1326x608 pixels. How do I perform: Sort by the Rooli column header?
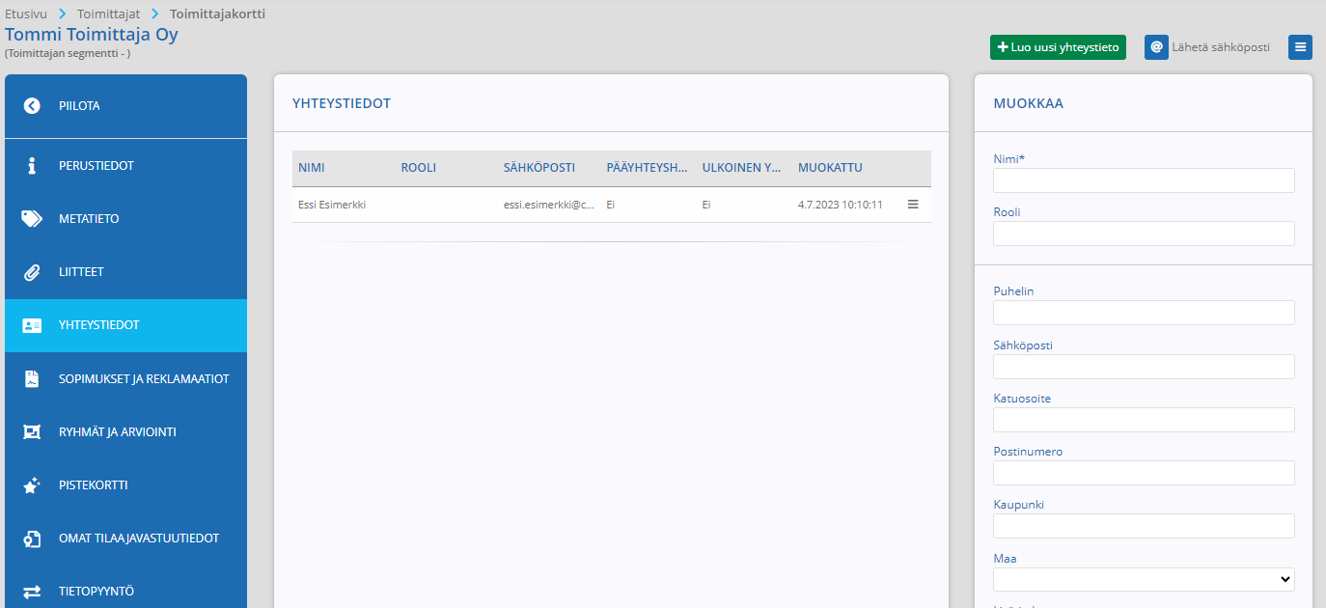coord(419,168)
